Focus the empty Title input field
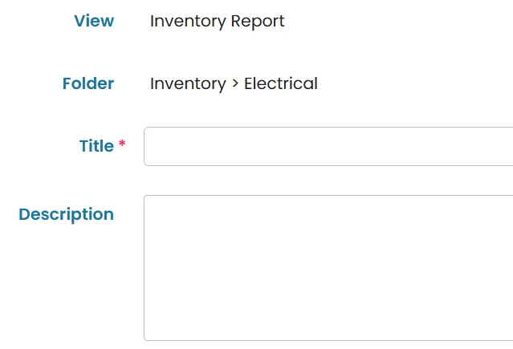The width and height of the screenshot is (513, 349). [x=328, y=146]
